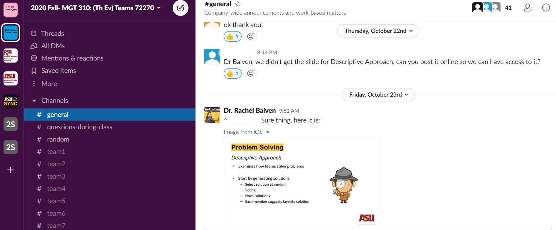
Task: Click the compose new message icon
Action: pyautogui.click(x=181, y=8)
